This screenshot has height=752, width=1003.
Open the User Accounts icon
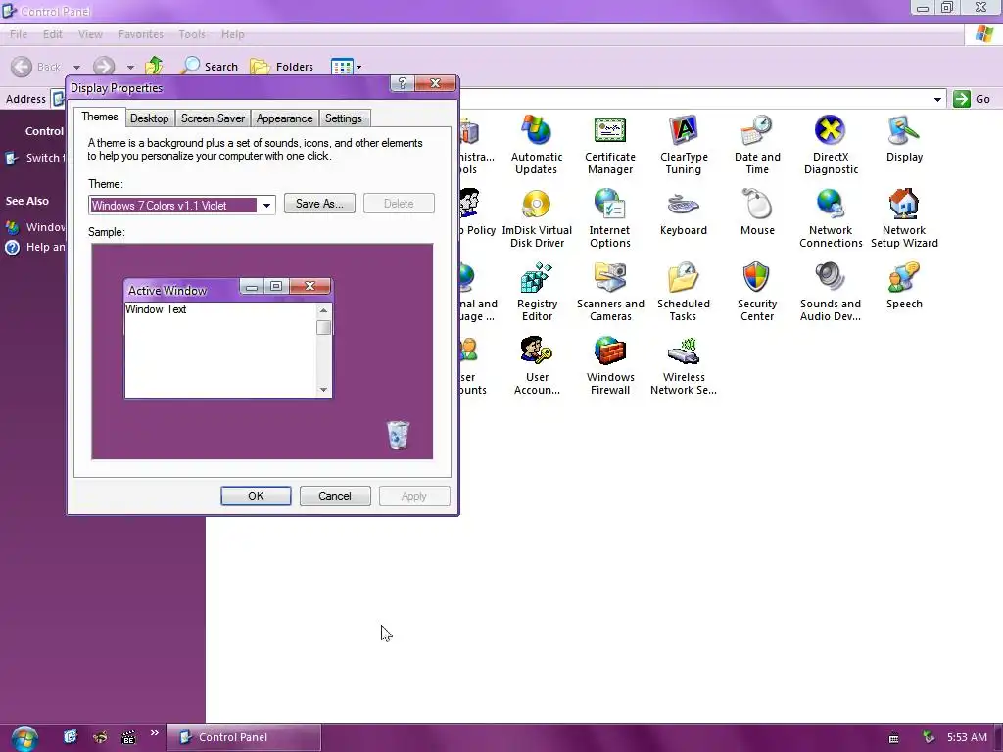tap(536, 366)
